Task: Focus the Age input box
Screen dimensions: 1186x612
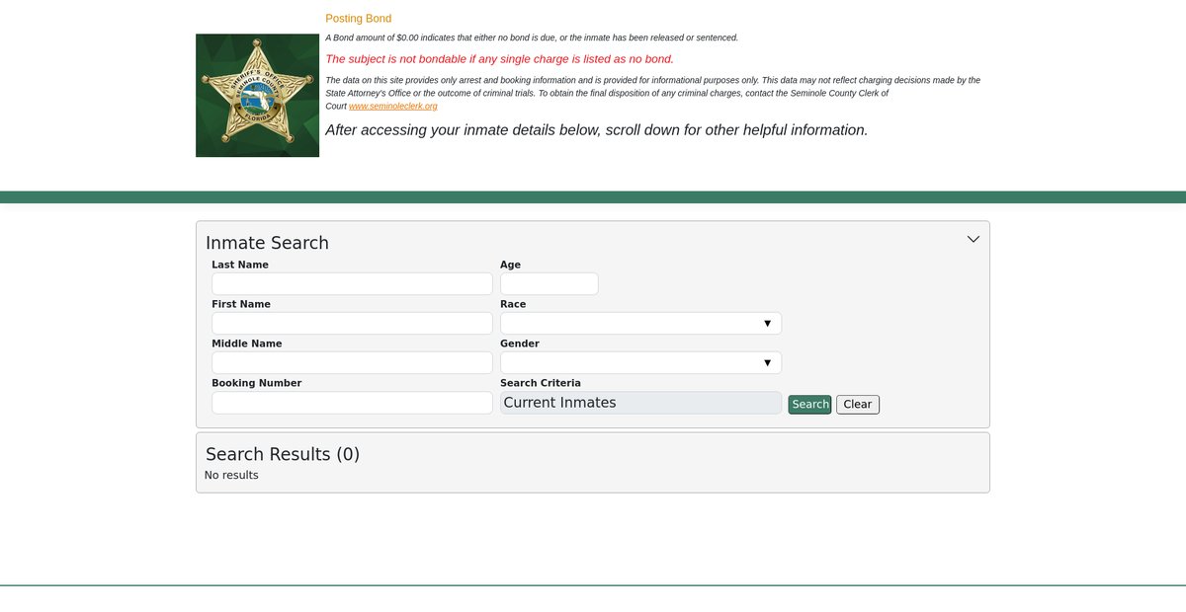Action: click(x=549, y=284)
